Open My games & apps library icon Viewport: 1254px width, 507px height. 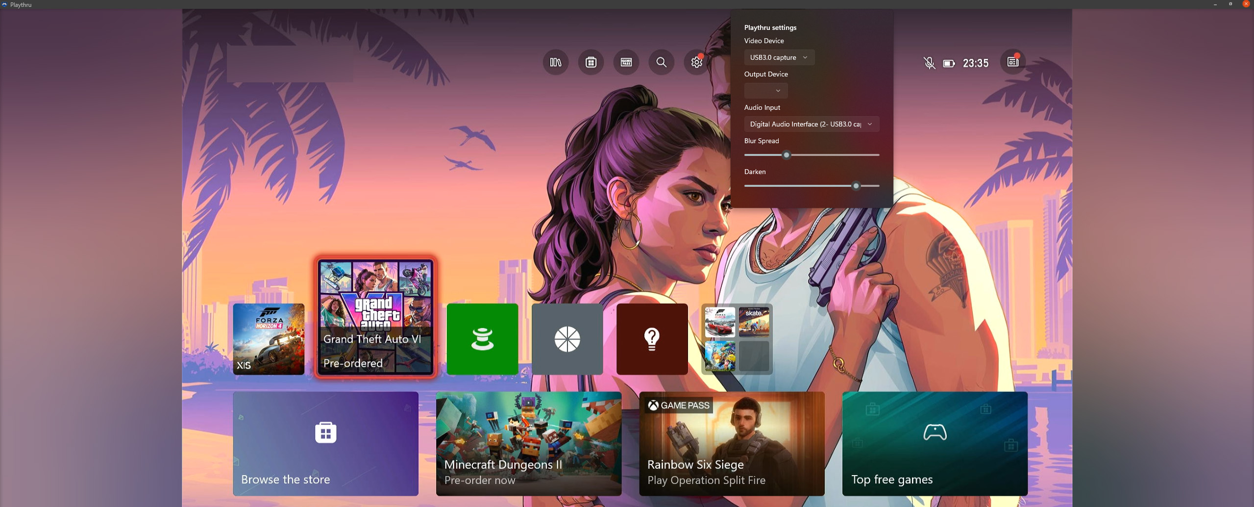pyautogui.click(x=556, y=62)
